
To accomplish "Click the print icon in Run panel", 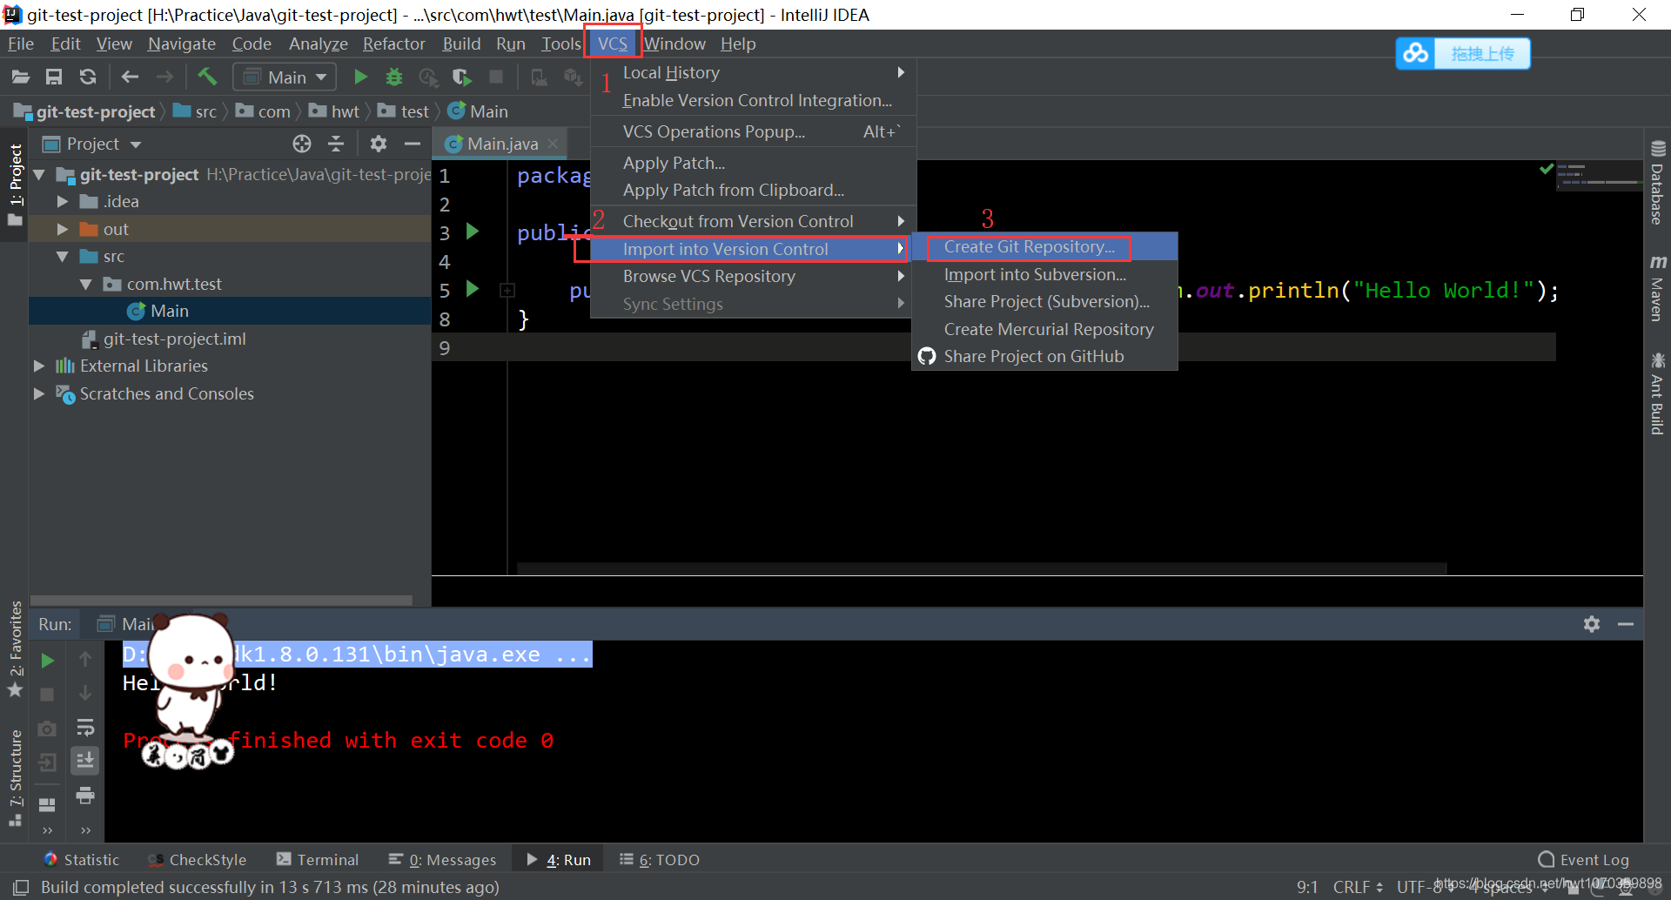I will (85, 795).
